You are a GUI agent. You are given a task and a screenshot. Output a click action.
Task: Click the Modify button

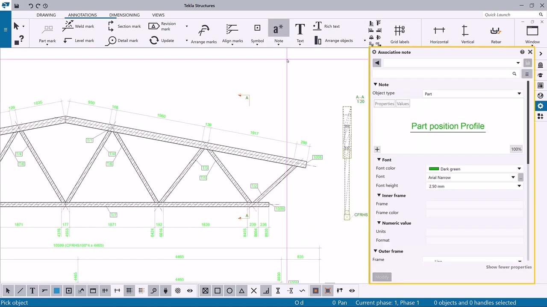pos(382,277)
